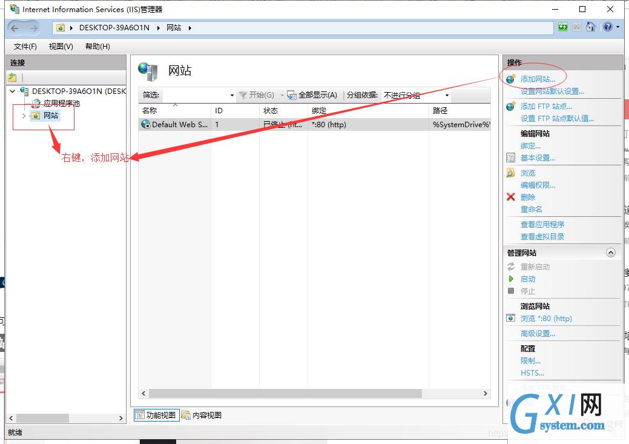
Task: Open the 视图(V) menu
Action: pyautogui.click(x=61, y=47)
